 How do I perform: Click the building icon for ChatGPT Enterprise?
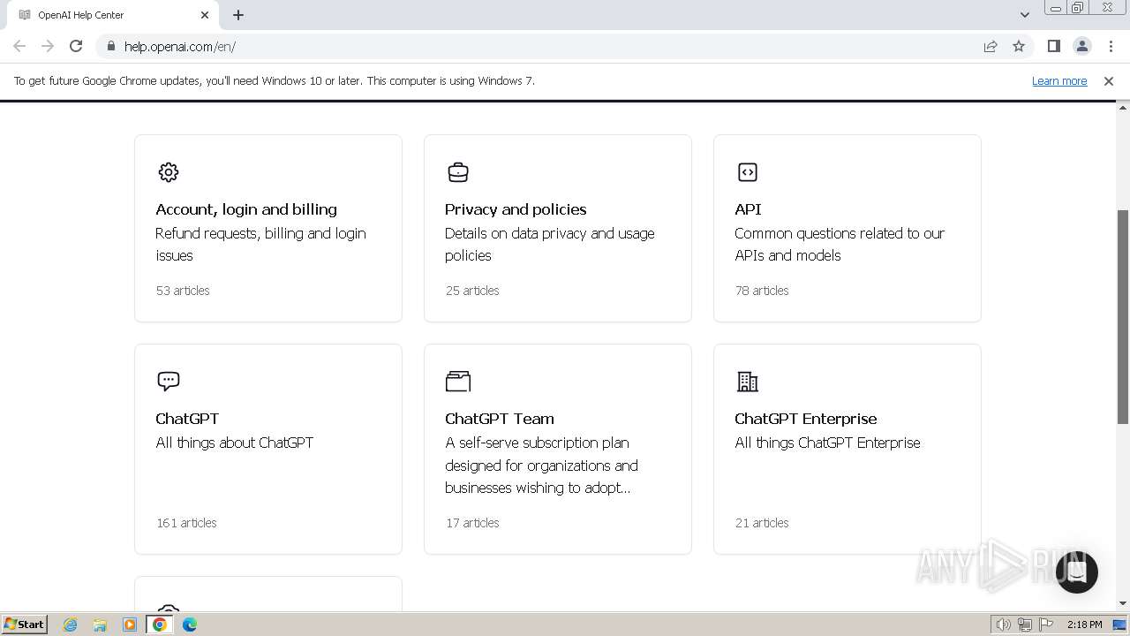pyautogui.click(x=747, y=382)
